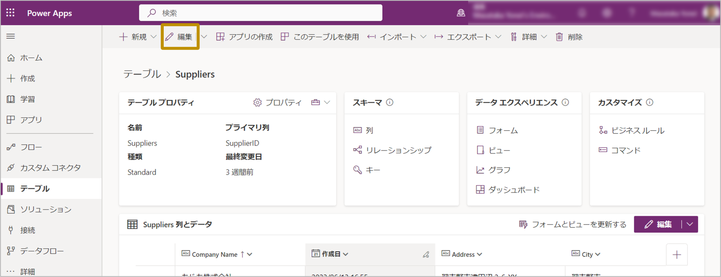Click フォームとビューを更新する button

(573, 224)
